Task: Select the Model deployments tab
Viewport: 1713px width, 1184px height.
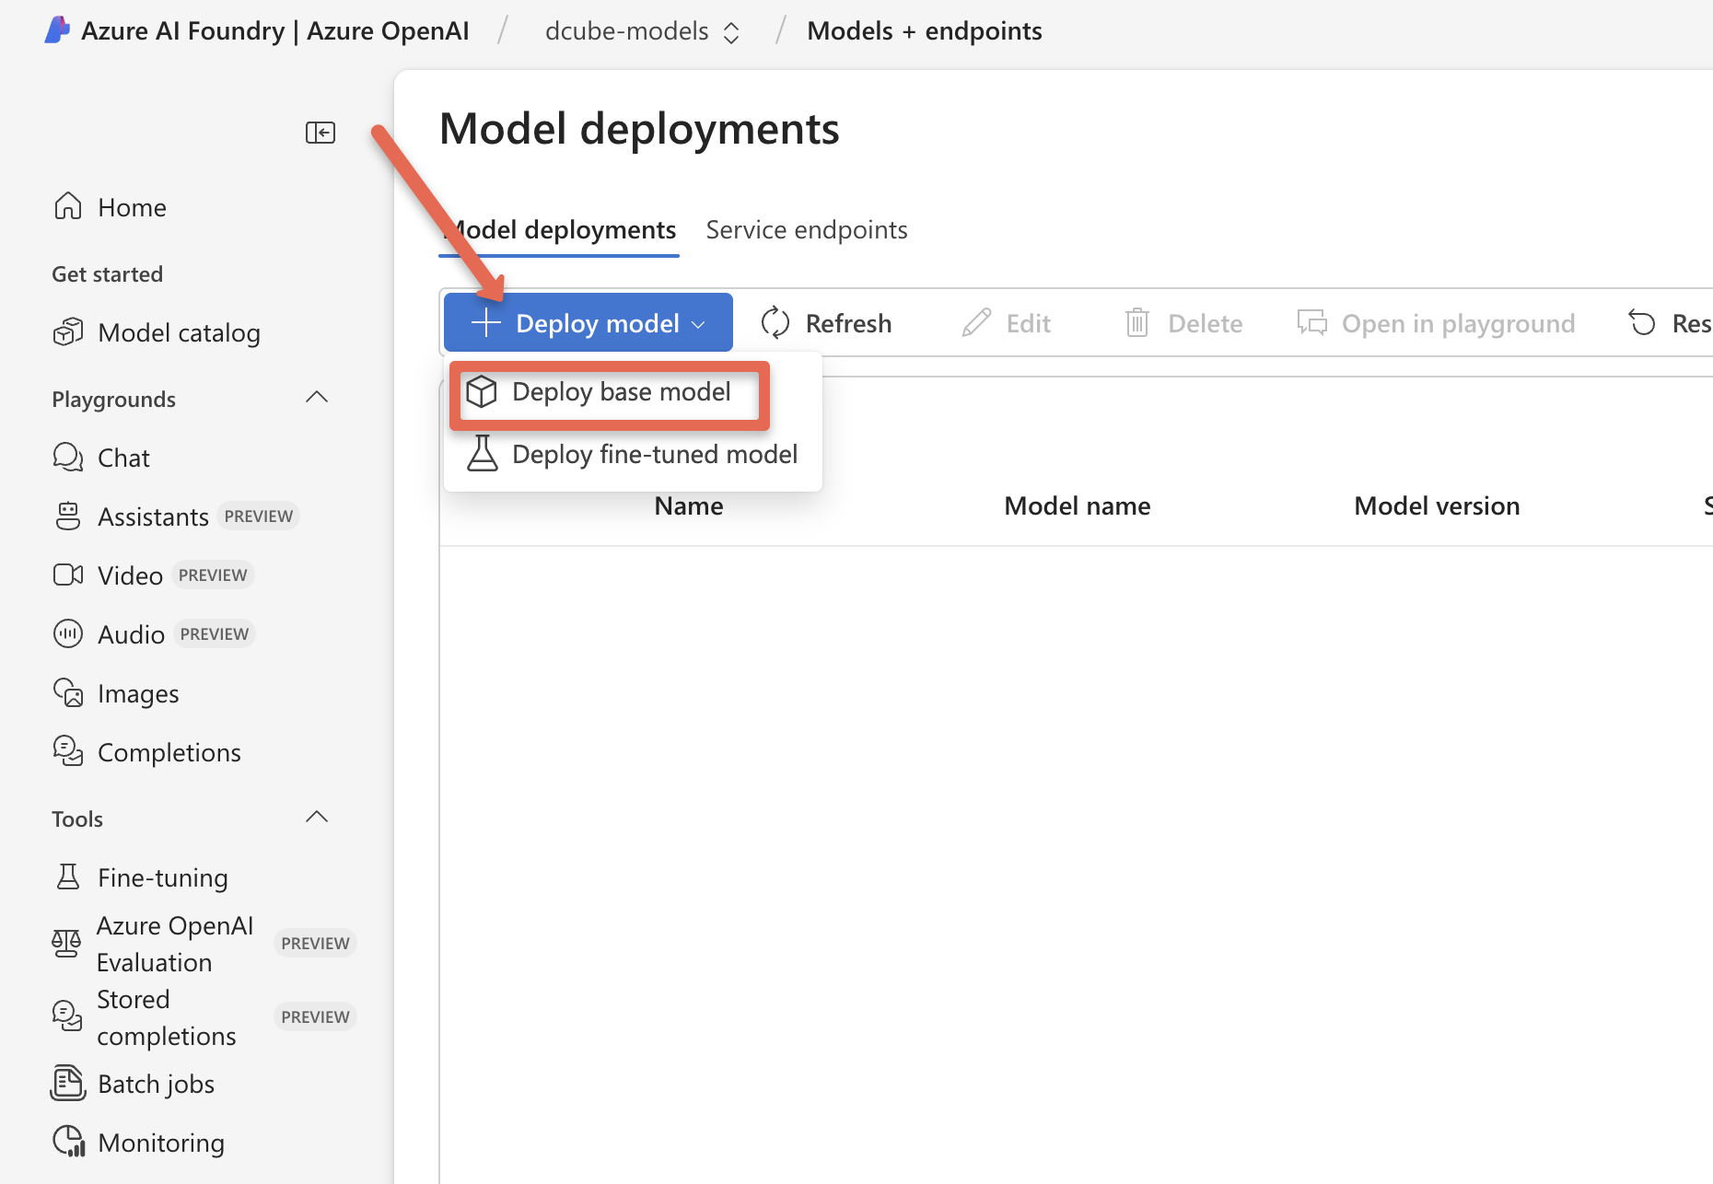Action: [x=559, y=229]
